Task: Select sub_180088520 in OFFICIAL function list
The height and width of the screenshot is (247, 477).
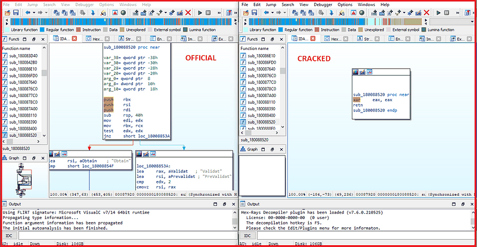Action: point(23,135)
